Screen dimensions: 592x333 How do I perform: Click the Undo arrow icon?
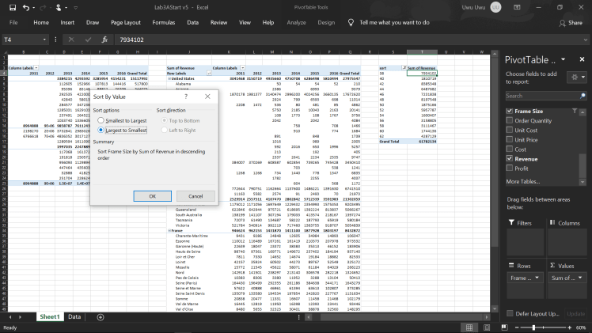click(25, 6)
